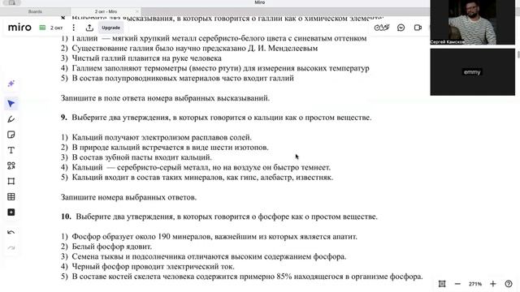Click 'Черный фосфор проводит электрический ток'
The height and width of the screenshot is (292, 520).
click(153, 267)
